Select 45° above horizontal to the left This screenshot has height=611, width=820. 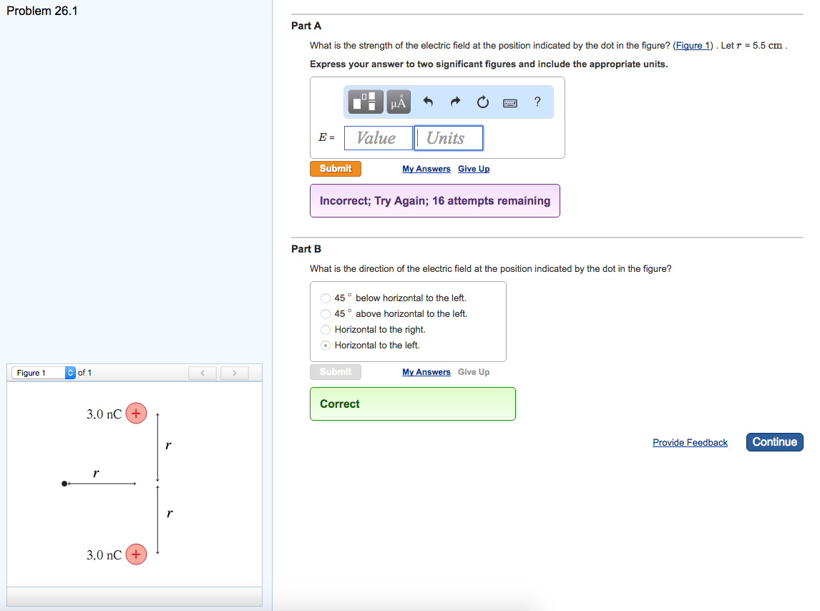click(326, 314)
